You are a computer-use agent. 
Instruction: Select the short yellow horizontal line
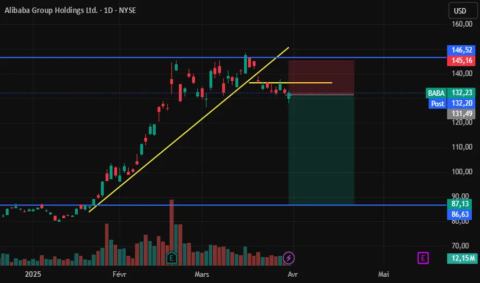coord(290,83)
